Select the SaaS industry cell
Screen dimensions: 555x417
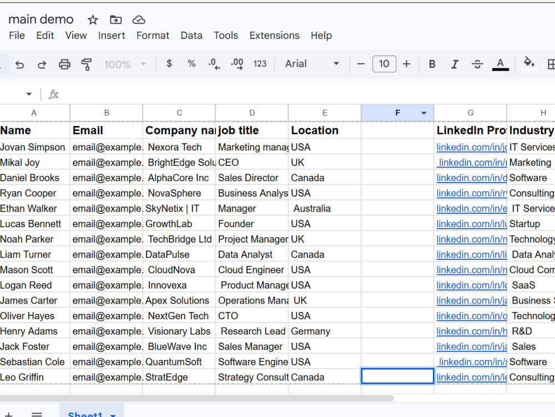pyautogui.click(x=531, y=285)
